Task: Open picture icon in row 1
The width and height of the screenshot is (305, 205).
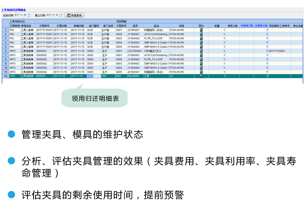Action: click(x=201, y=30)
